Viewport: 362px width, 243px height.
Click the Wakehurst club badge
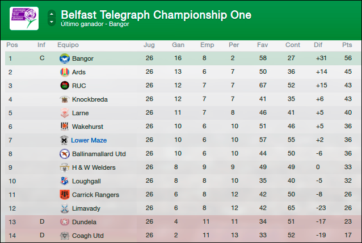pos(65,127)
